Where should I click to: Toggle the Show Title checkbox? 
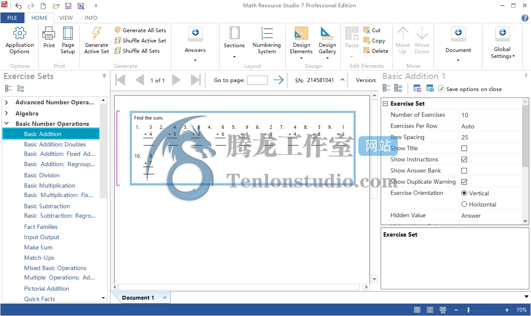pos(464,148)
